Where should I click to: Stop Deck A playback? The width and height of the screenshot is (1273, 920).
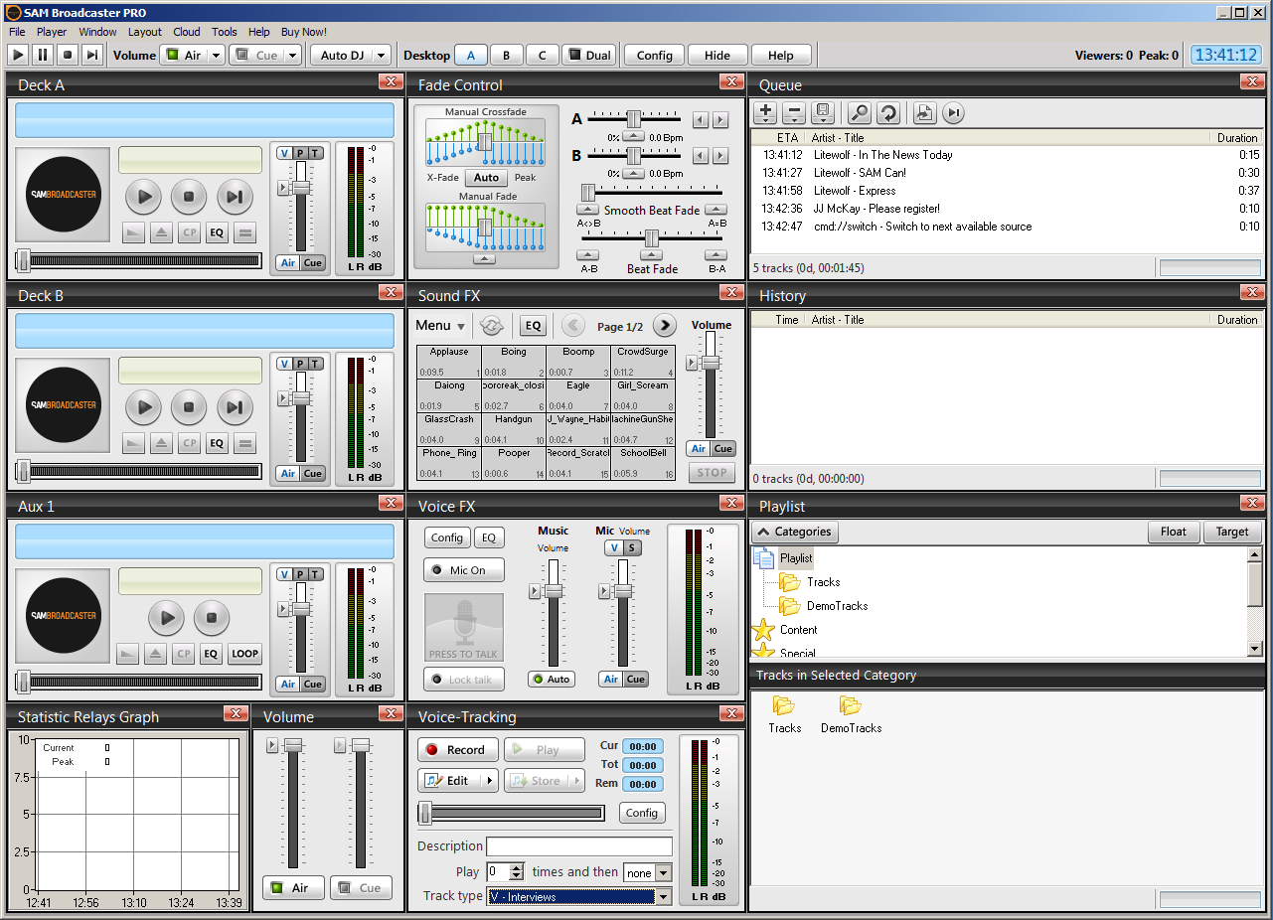189,197
